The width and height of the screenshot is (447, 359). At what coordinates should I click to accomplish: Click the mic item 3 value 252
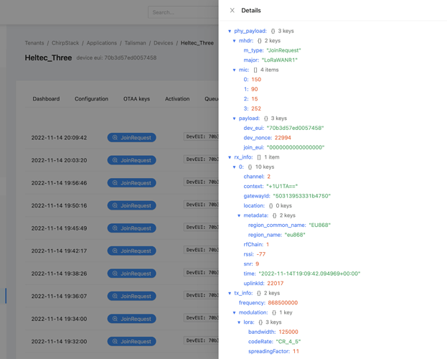(256, 108)
